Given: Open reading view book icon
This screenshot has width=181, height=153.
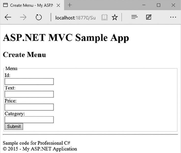Looking at the screenshot, I should (x=104, y=17).
